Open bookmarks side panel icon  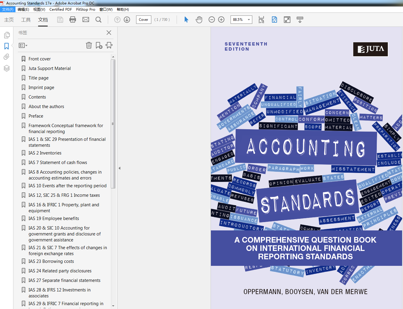click(x=7, y=46)
